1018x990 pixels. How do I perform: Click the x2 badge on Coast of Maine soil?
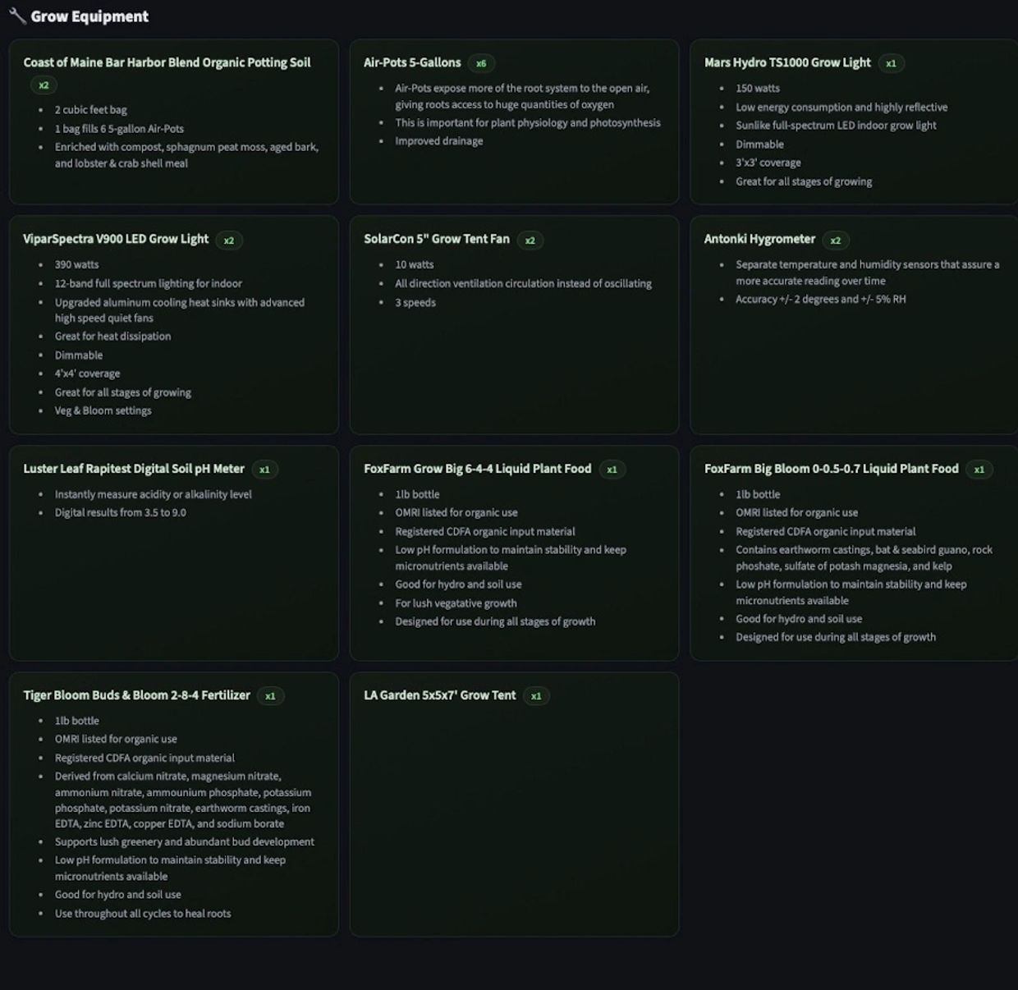[44, 85]
